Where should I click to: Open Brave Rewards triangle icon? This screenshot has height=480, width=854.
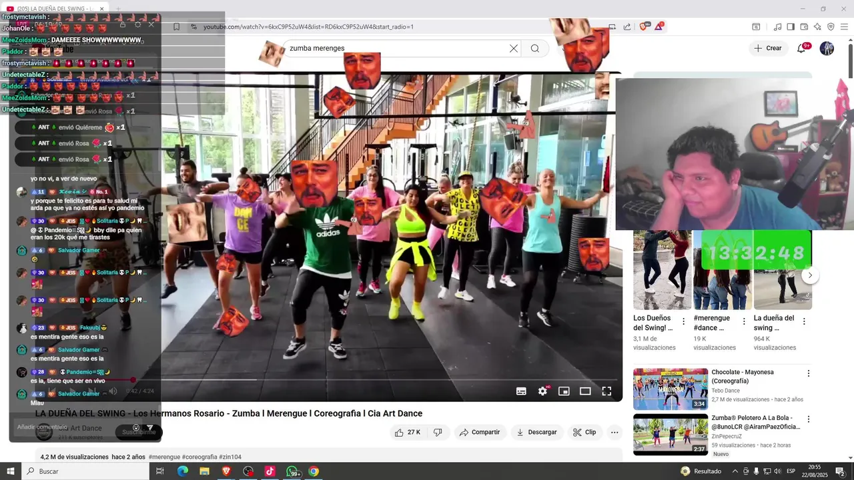coord(659,27)
